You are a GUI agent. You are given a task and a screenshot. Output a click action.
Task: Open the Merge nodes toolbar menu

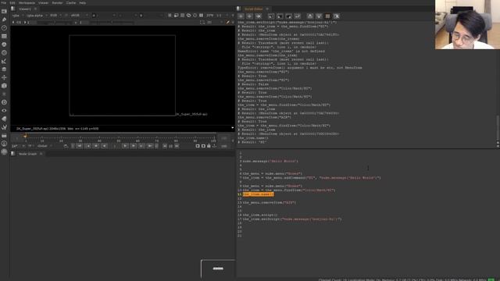click(x=4, y=69)
